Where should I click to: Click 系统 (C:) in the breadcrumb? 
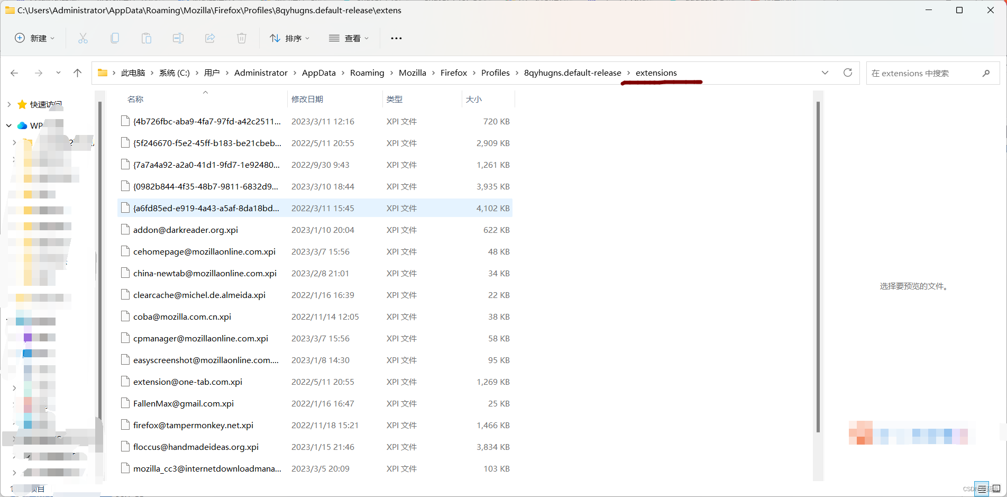pyautogui.click(x=175, y=73)
